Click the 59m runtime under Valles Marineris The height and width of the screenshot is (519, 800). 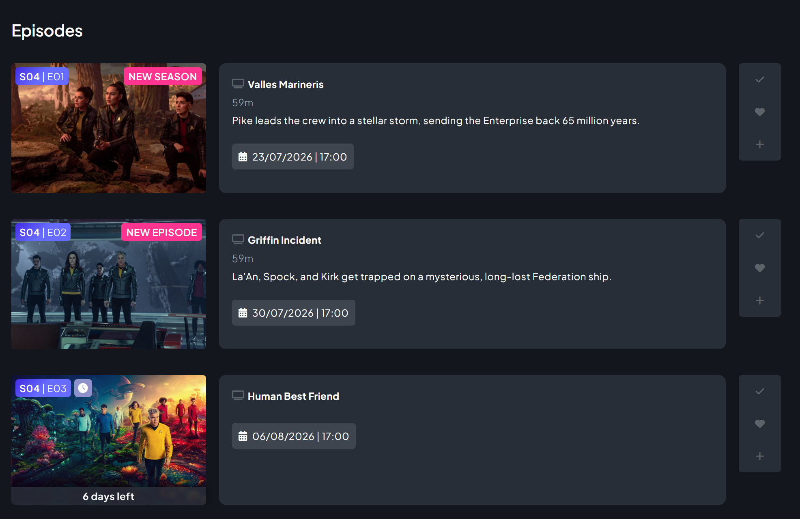coord(243,103)
